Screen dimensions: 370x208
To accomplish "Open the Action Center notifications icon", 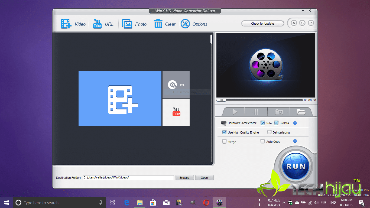I will click(361, 203).
